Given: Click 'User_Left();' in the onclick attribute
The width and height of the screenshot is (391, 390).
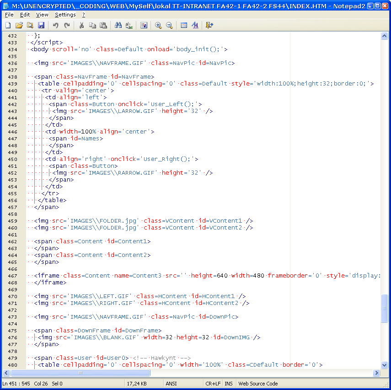Looking at the screenshot, I should (172, 104).
